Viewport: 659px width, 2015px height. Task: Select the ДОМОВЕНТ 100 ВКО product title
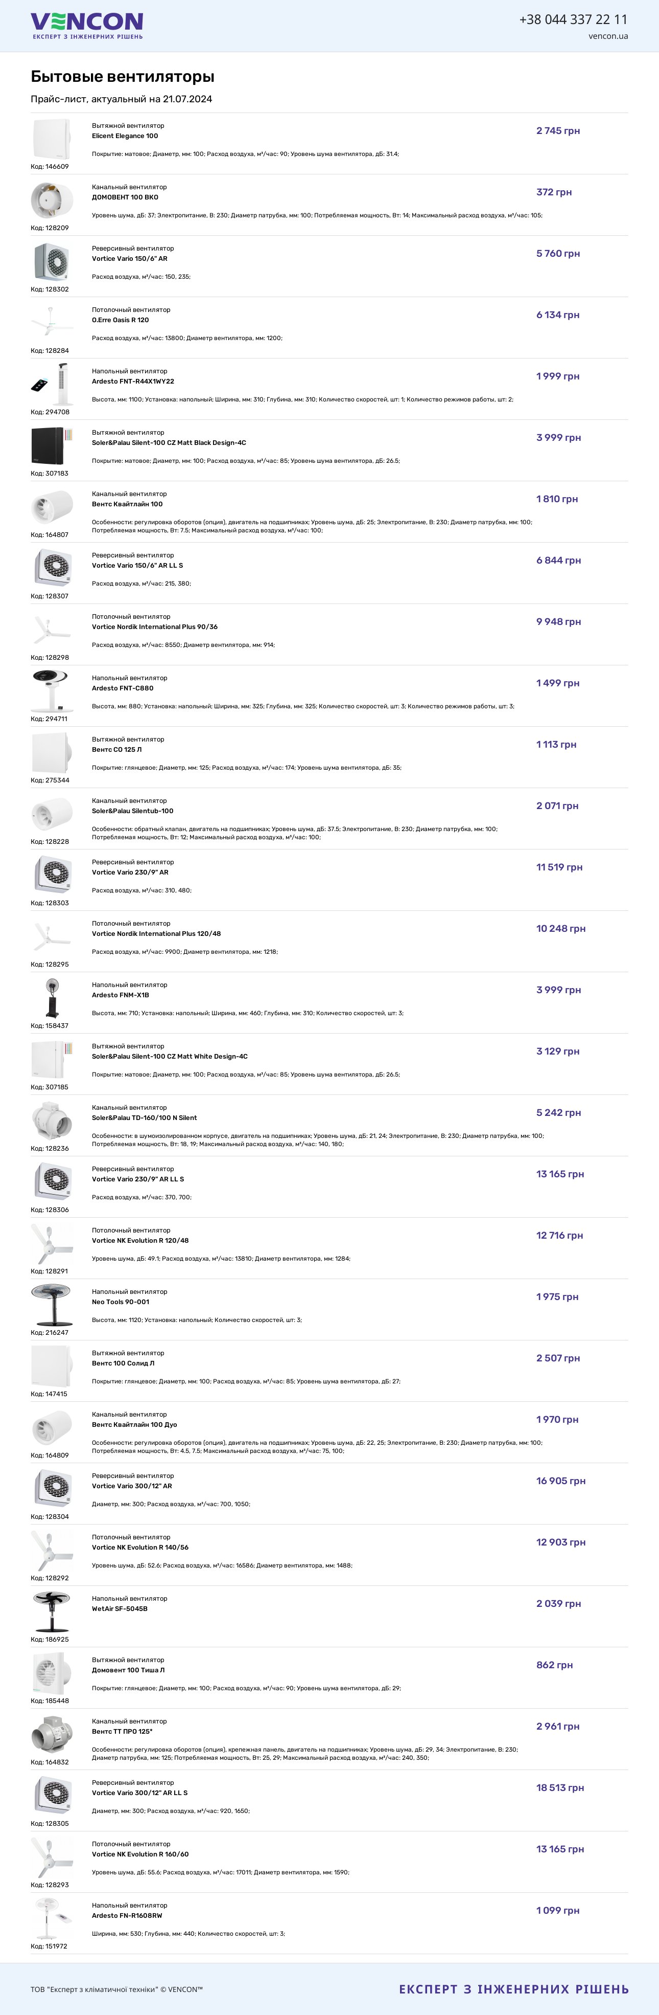tap(125, 197)
